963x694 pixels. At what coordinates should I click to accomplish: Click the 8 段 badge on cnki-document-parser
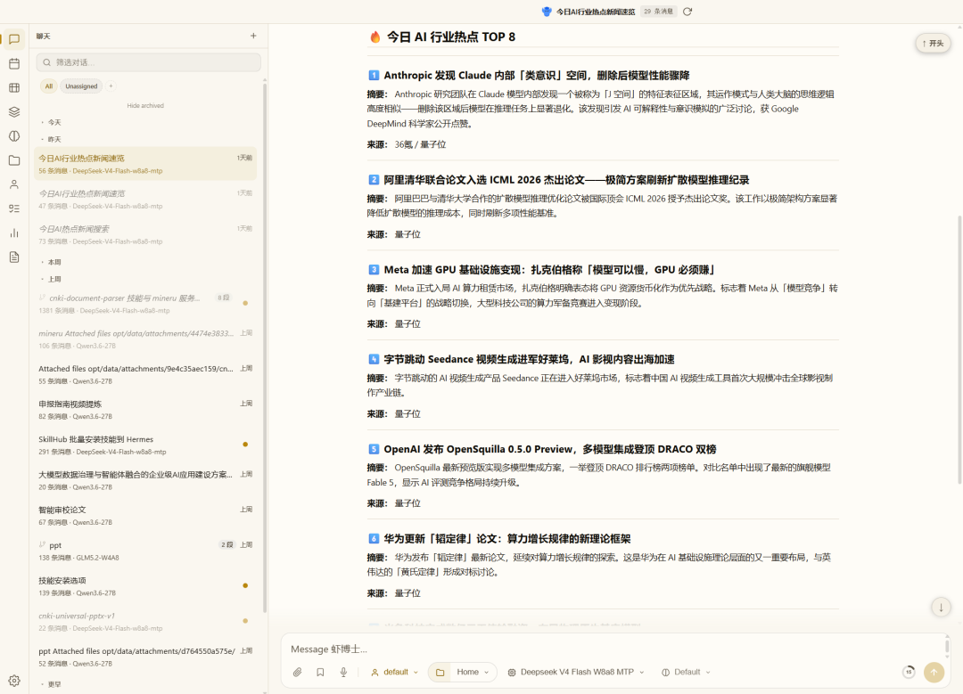[x=224, y=298]
